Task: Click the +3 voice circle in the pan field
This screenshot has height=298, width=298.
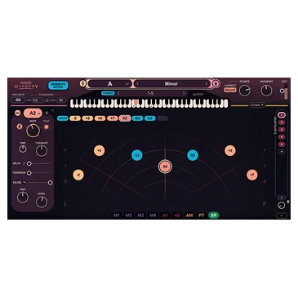Action: 99,150
